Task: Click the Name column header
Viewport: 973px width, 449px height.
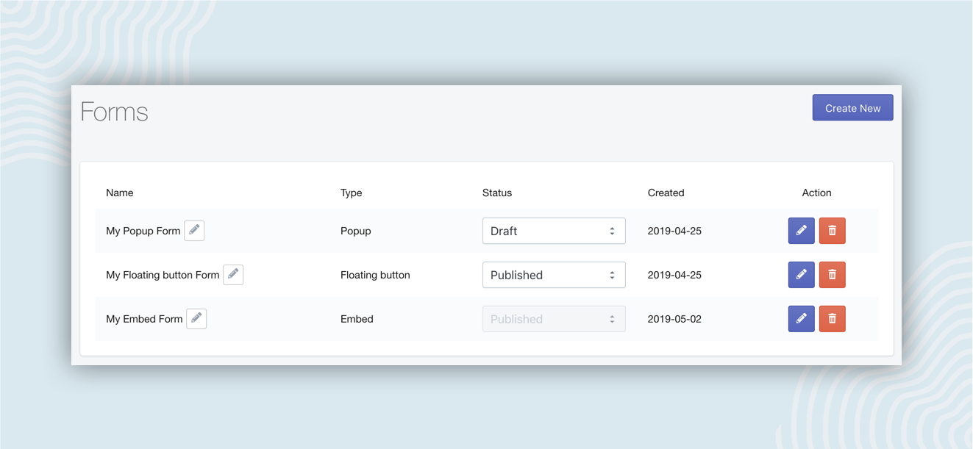Action: pyautogui.click(x=120, y=193)
